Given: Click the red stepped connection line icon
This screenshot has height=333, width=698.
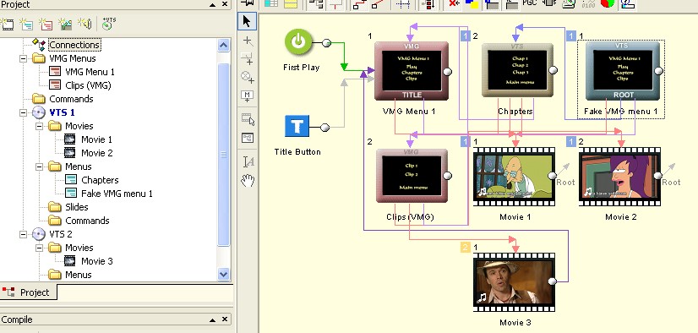Looking at the screenshot, I should click(x=359, y=4).
